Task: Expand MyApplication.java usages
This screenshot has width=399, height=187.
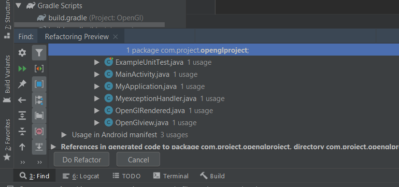Action: pyautogui.click(x=97, y=86)
